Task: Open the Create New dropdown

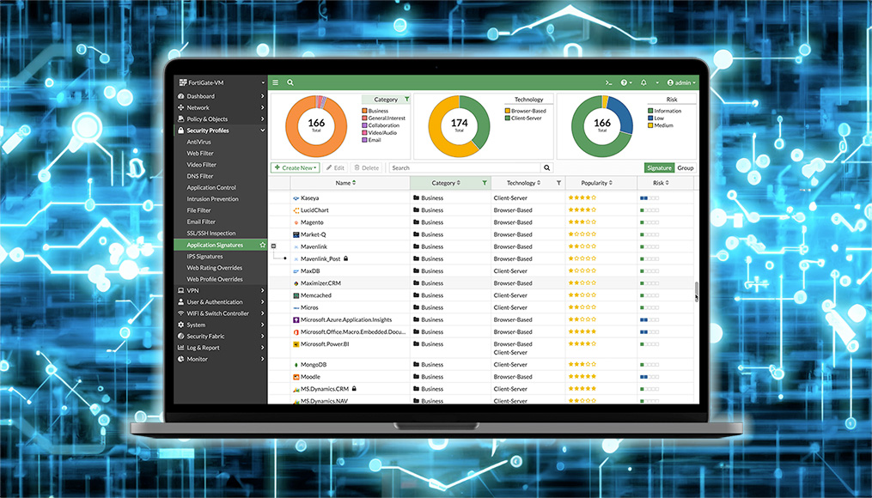Action: pos(296,167)
